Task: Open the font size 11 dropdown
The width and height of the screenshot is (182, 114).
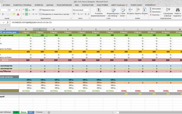Action: (14, 10)
